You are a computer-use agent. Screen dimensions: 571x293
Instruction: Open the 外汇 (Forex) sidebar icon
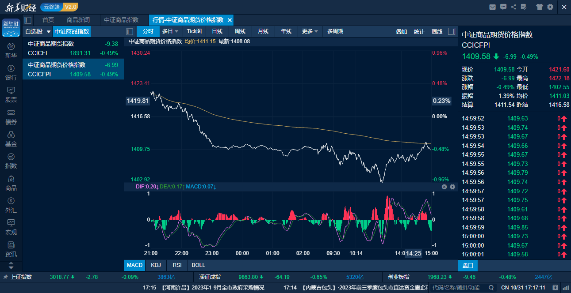pyautogui.click(x=10, y=205)
